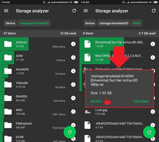Open the ADM folder (2.7 GB)

pyautogui.click(x=40, y=57)
